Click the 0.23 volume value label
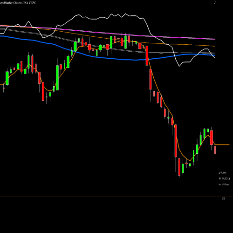This screenshot has width=233, height=233. click(x=225, y=178)
